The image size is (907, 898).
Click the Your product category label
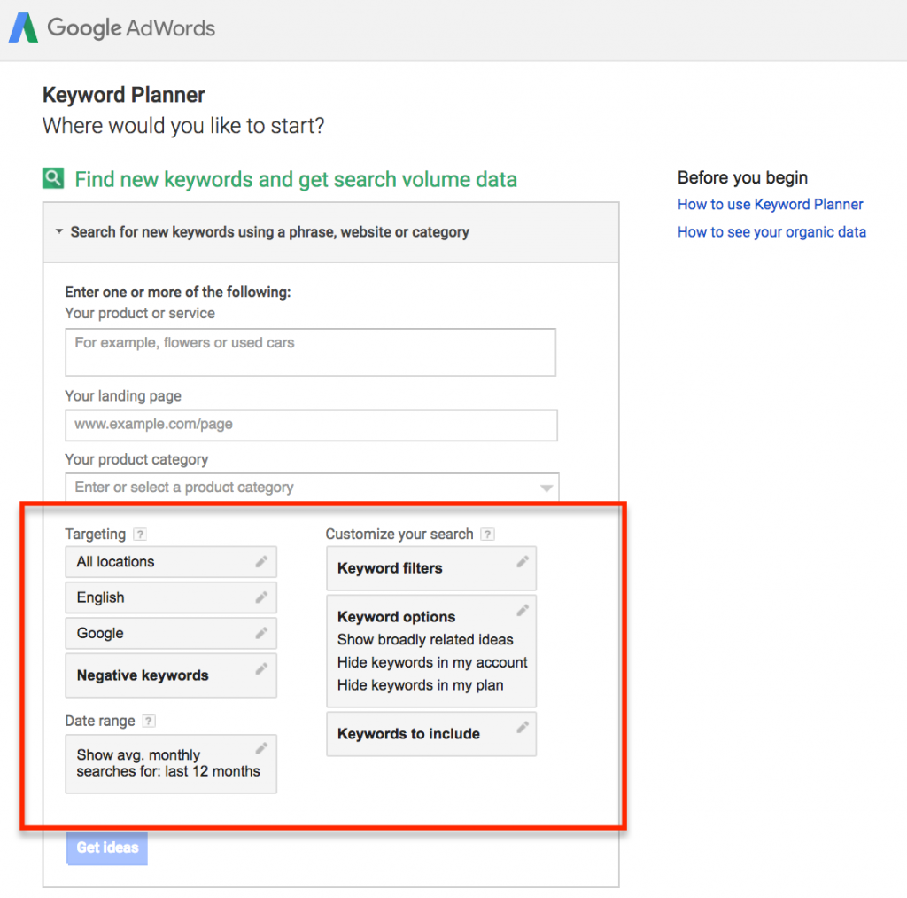coord(136,459)
